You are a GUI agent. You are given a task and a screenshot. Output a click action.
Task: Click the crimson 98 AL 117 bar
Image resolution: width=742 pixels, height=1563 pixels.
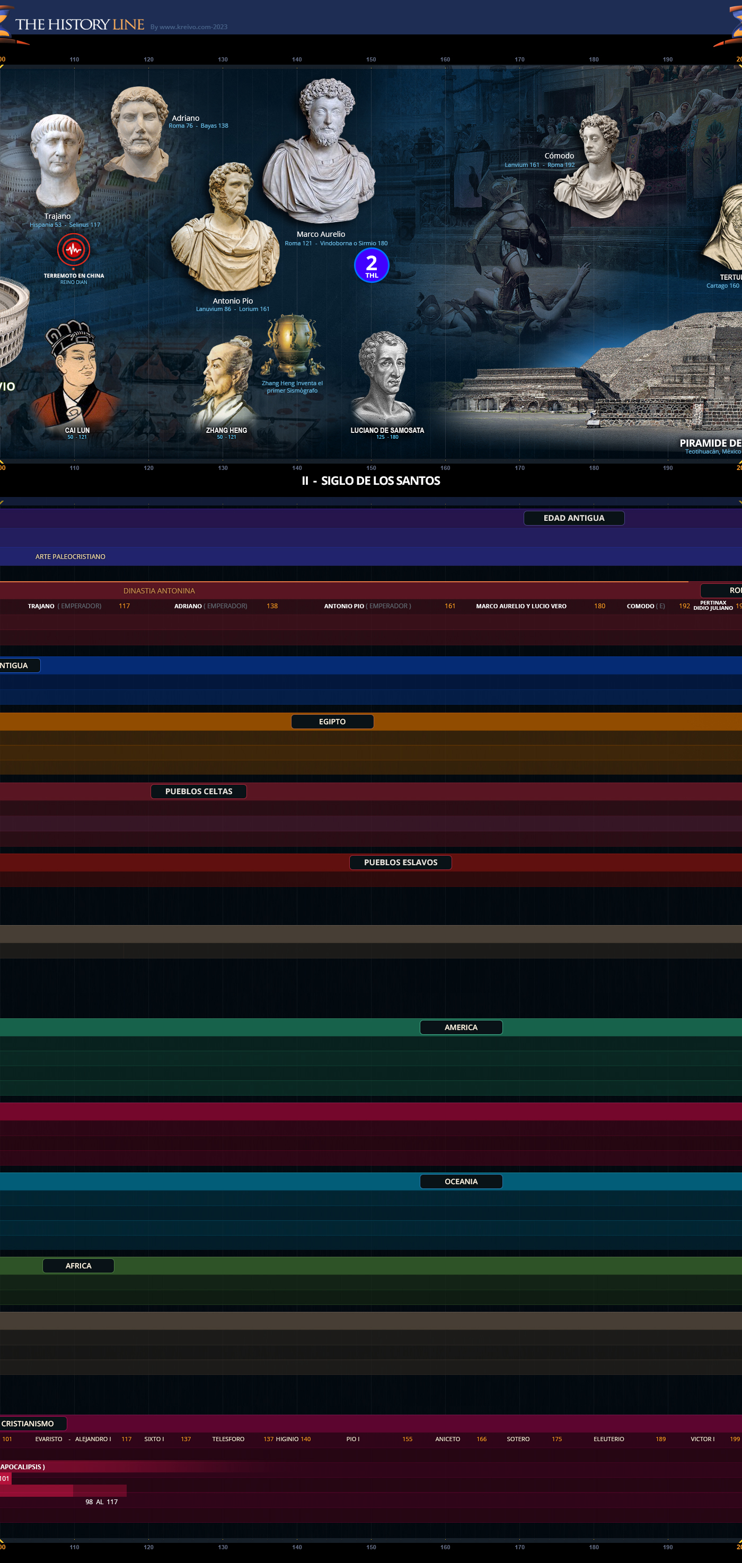click(63, 1490)
